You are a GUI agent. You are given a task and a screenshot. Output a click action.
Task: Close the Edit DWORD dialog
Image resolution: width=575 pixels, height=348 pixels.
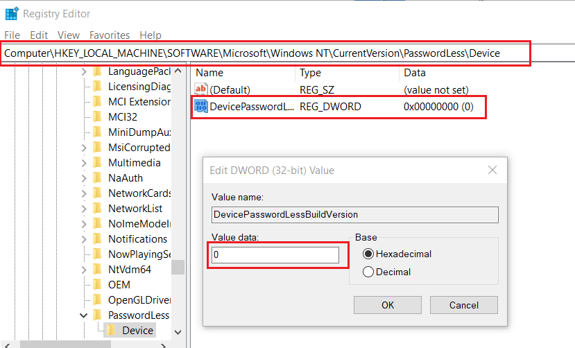[x=492, y=170]
